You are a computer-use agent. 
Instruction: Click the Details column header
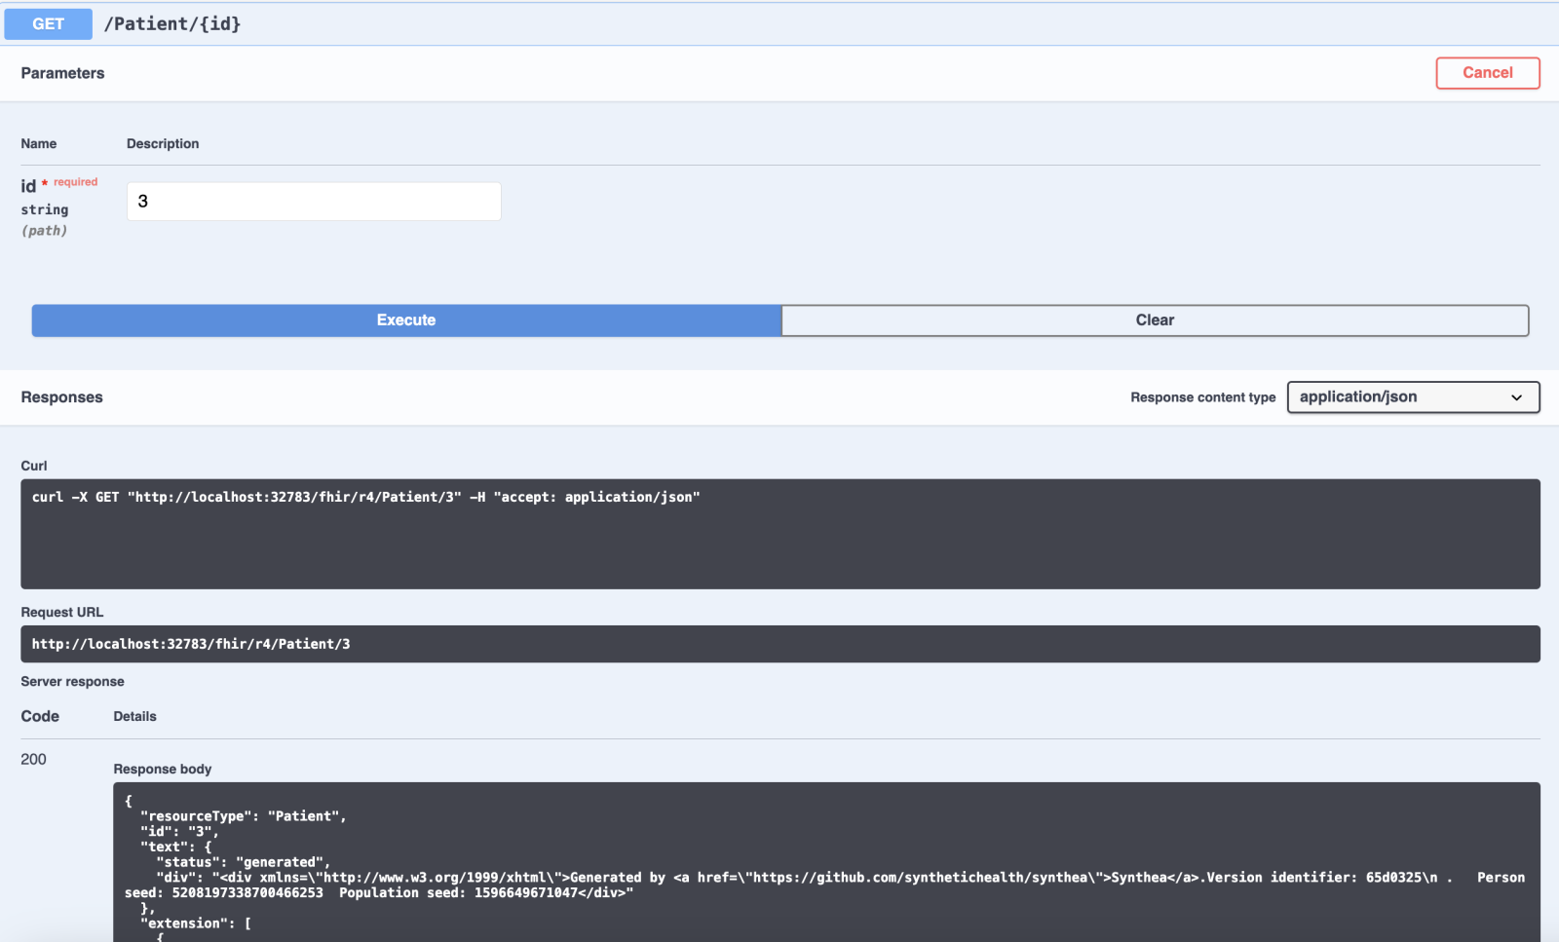[x=134, y=716]
